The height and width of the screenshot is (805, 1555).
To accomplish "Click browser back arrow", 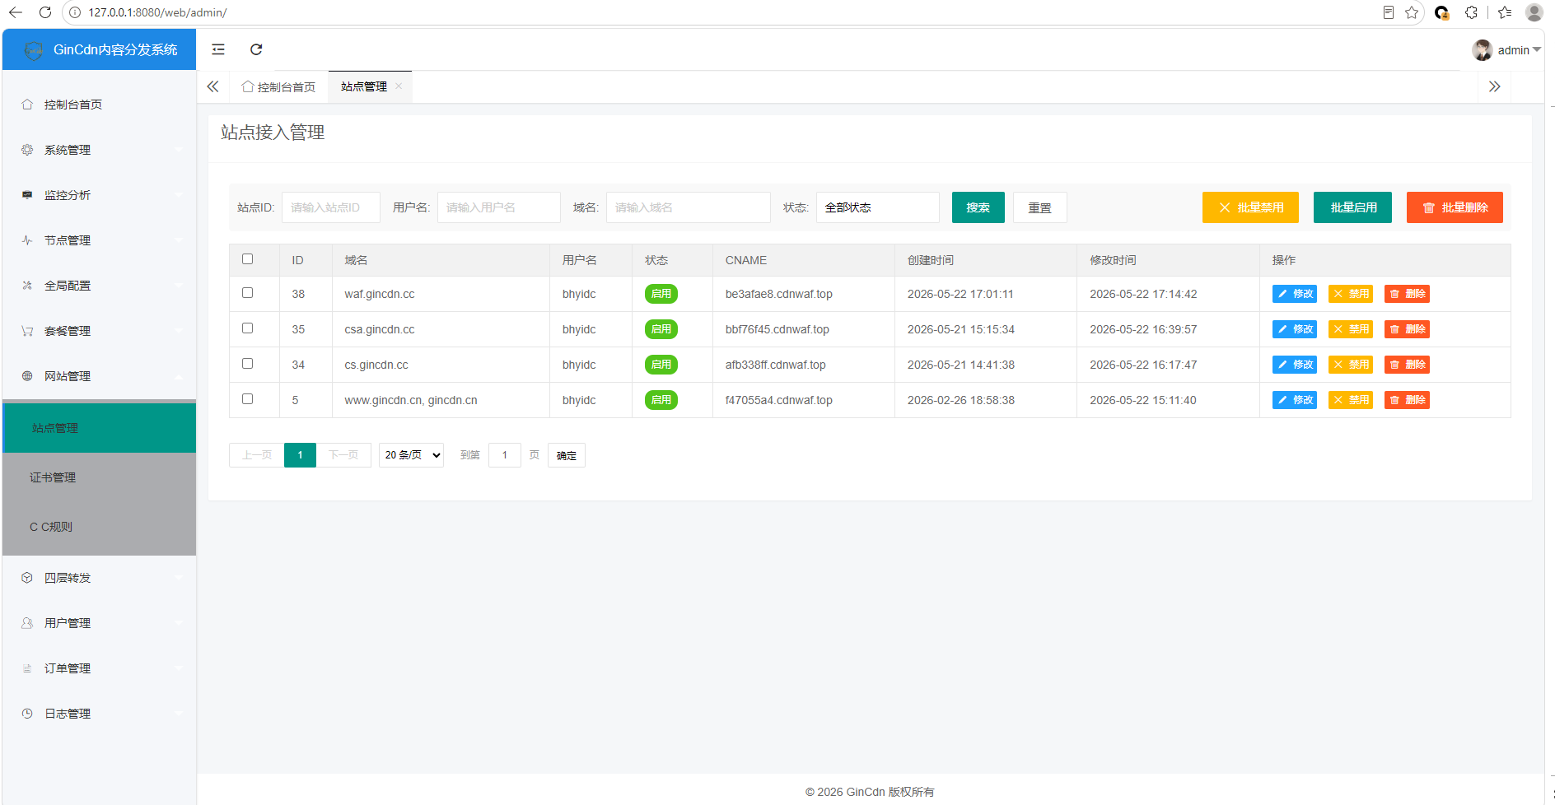I will (16, 12).
